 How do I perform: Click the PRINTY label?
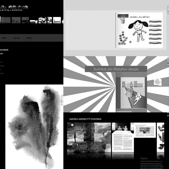click(144, 158)
